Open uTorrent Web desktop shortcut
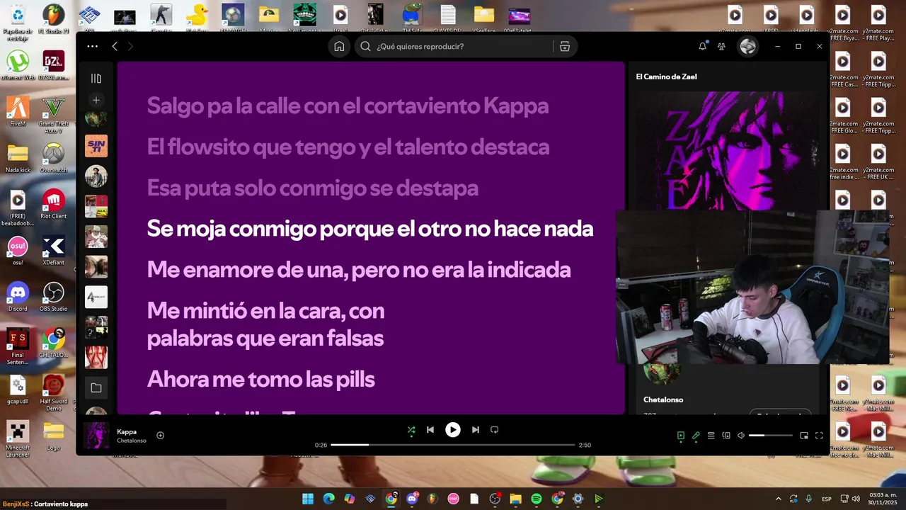The height and width of the screenshot is (510, 906). 18,66
